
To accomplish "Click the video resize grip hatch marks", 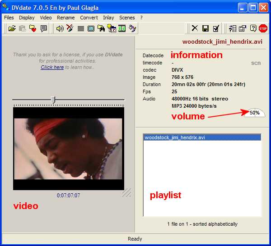I will coord(126,192).
